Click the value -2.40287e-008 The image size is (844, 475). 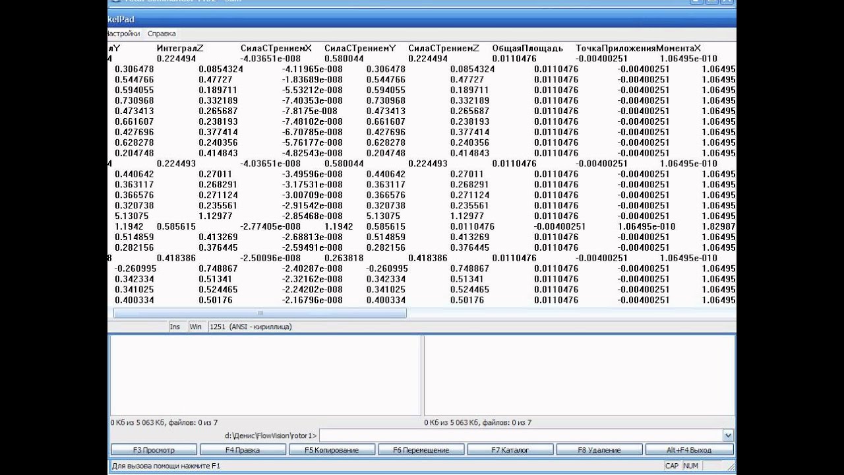pos(313,269)
